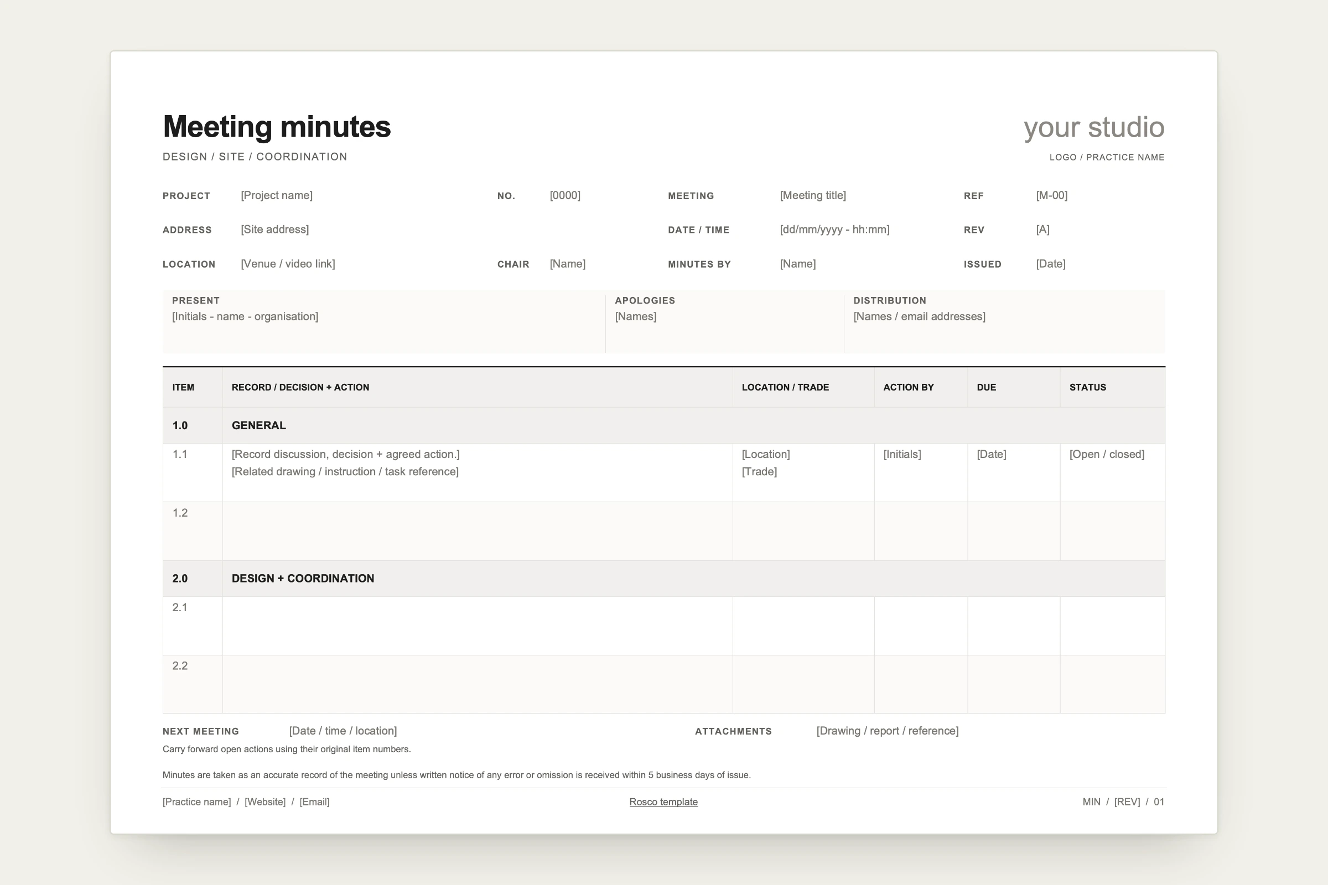Open the Rosco template link
1328x885 pixels.
pos(663,802)
